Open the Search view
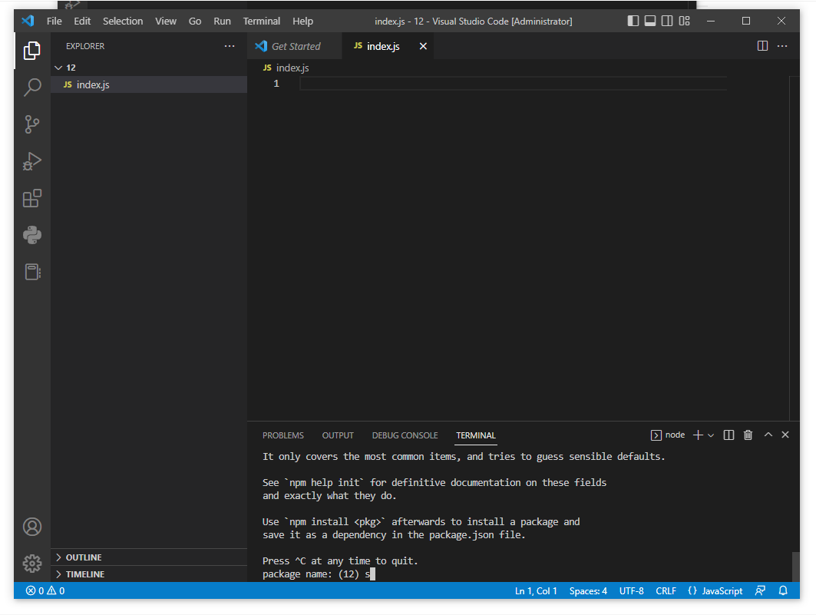The width and height of the screenshot is (816, 615). tap(31, 88)
